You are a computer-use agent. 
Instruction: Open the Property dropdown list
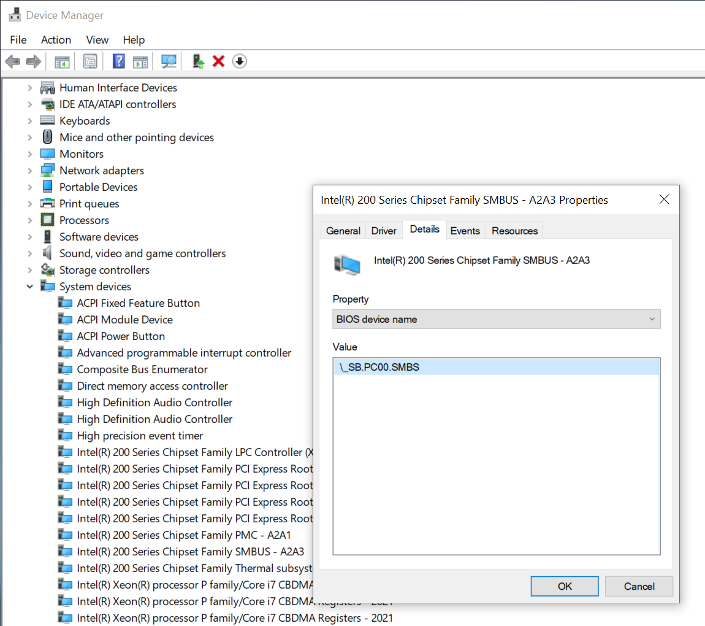(x=497, y=319)
